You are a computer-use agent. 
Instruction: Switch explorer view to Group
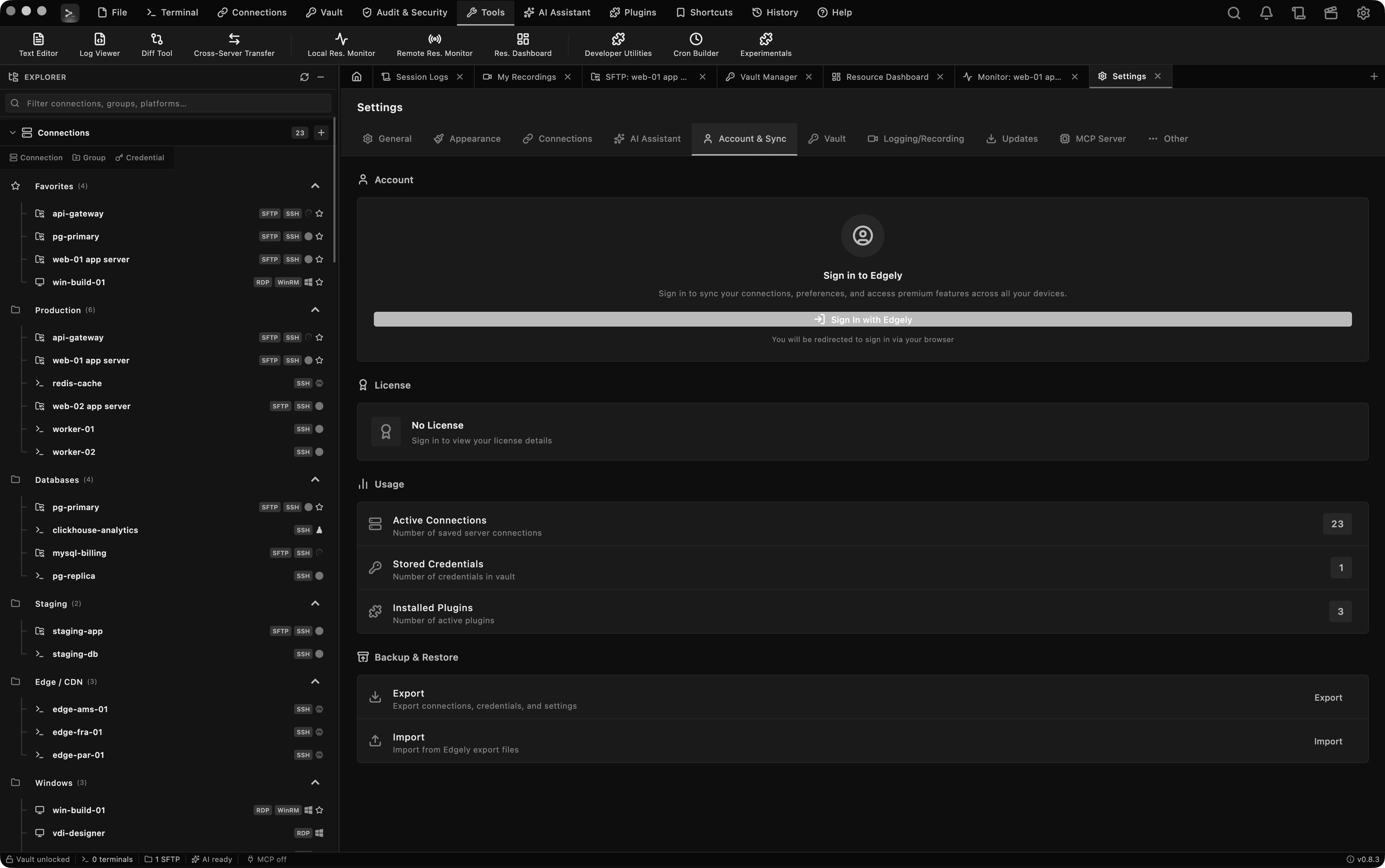pyautogui.click(x=89, y=158)
